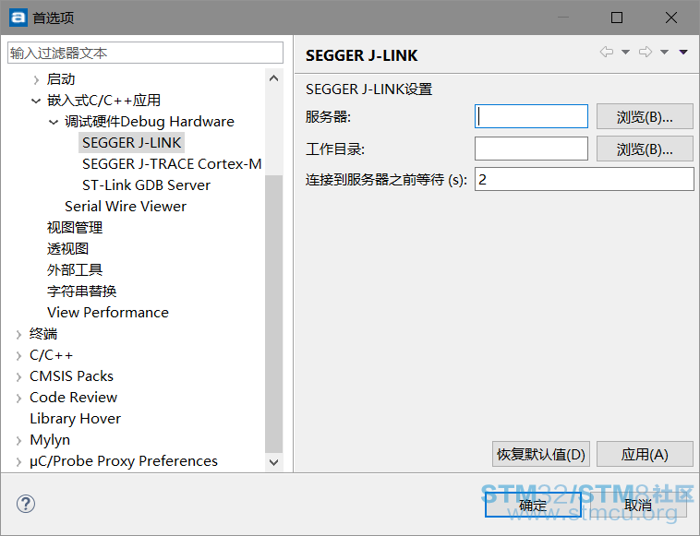The height and width of the screenshot is (536, 700).
Task: Maximize the 首选项 dialog window
Action: (x=617, y=18)
